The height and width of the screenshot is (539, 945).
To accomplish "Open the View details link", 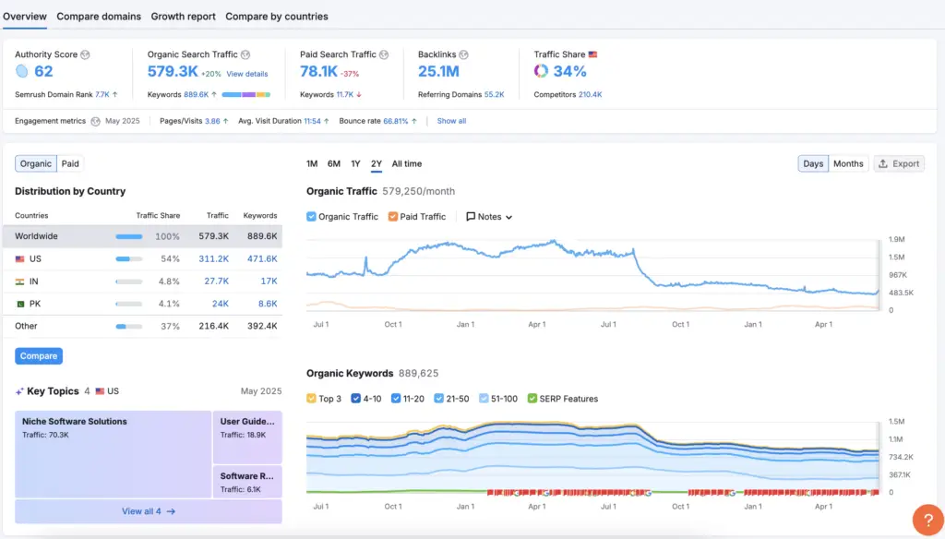I will (247, 74).
